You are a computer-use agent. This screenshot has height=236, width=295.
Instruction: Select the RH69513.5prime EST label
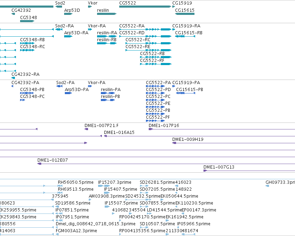coord(76,189)
